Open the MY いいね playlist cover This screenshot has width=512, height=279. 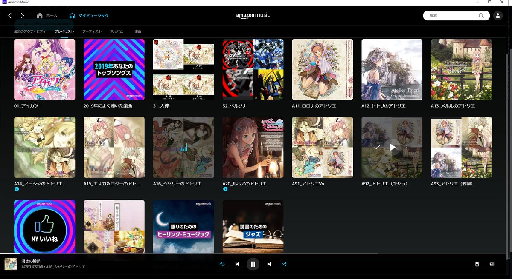(x=44, y=227)
